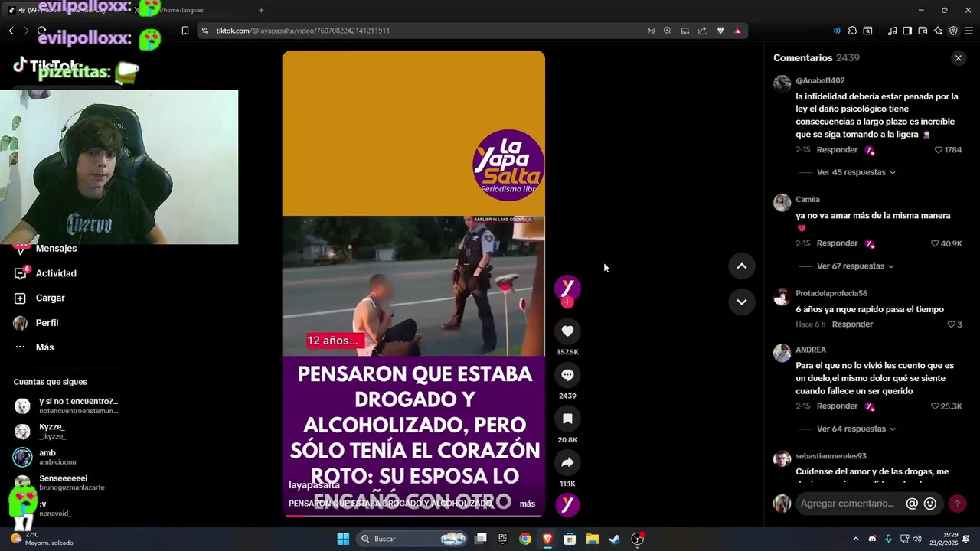Reply to Protadelaprofecia56's comment

852,324
